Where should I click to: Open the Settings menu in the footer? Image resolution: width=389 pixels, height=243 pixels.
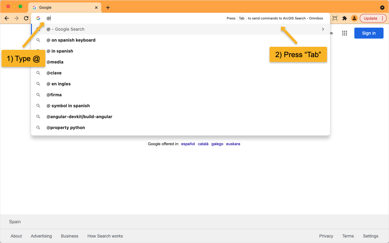370,236
